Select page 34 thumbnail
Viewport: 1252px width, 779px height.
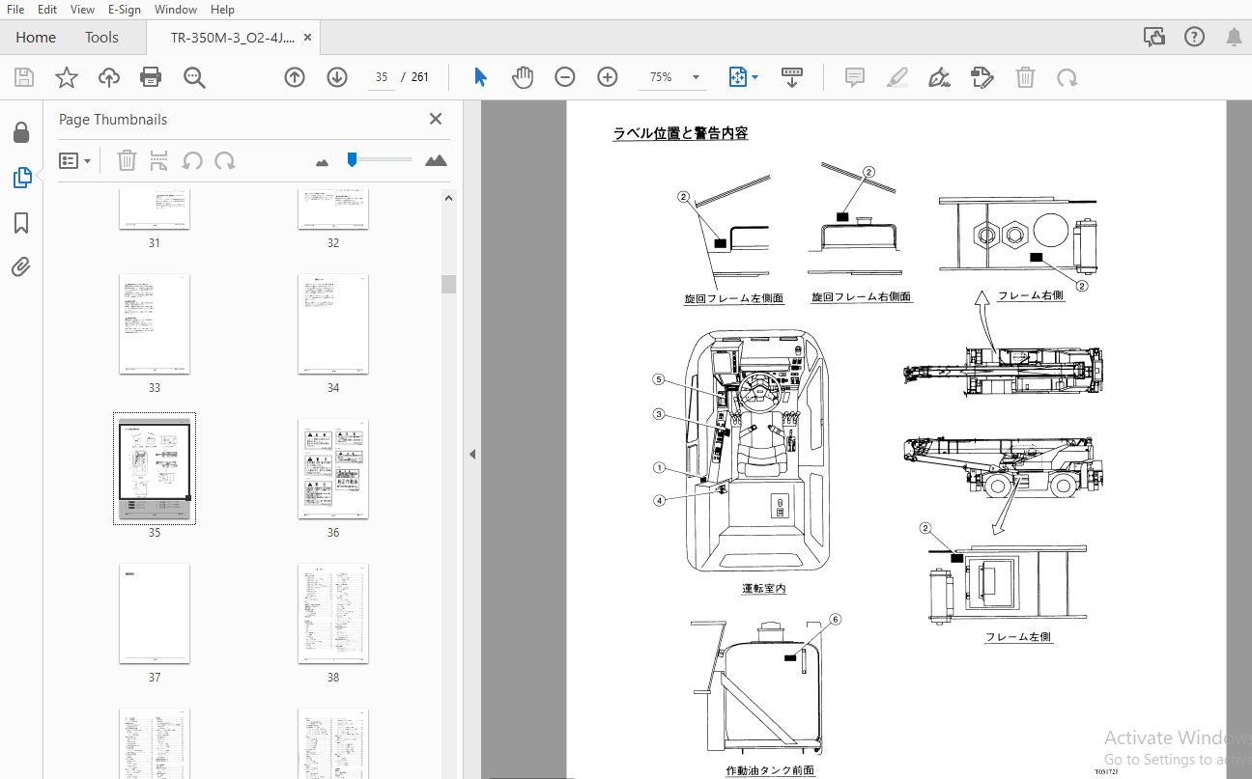point(333,324)
